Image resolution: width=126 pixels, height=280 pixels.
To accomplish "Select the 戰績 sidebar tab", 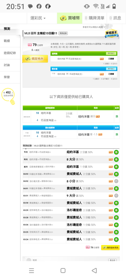I will point(10,41).
